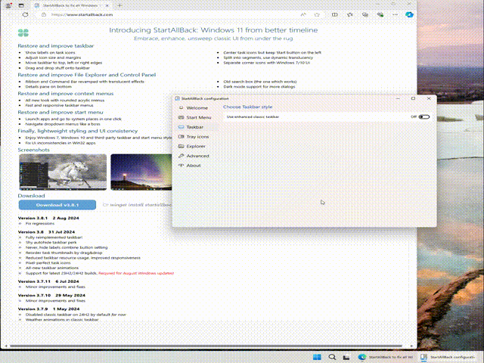The width and height of the screenshot is (484, 363).
Task: Select the StartAllBack browser tab
Action: pos(72,5)
